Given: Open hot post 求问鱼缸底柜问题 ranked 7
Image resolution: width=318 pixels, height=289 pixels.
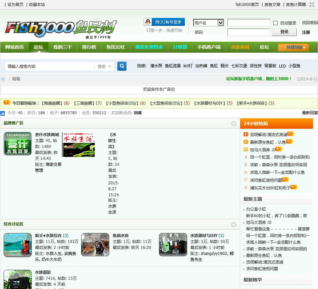Looking at the screenshot, I should [x=266, y=180].
